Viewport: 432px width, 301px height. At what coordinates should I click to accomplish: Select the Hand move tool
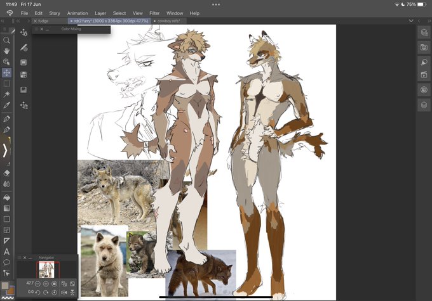6,51
